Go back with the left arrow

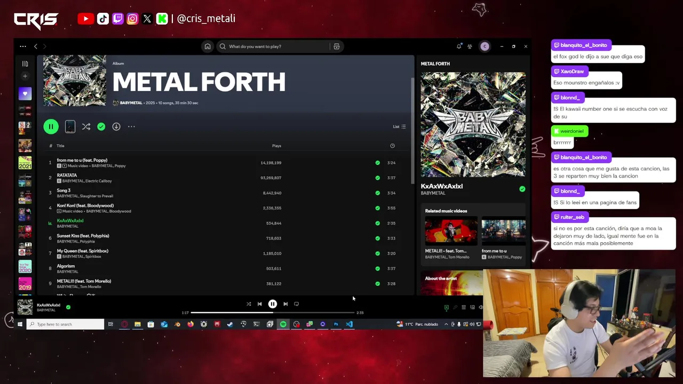(x=36, y=46)
